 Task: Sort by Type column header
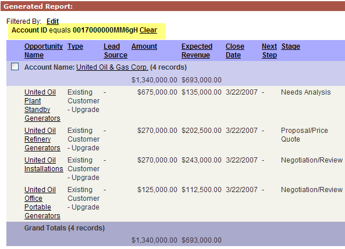tap(75, 46)
